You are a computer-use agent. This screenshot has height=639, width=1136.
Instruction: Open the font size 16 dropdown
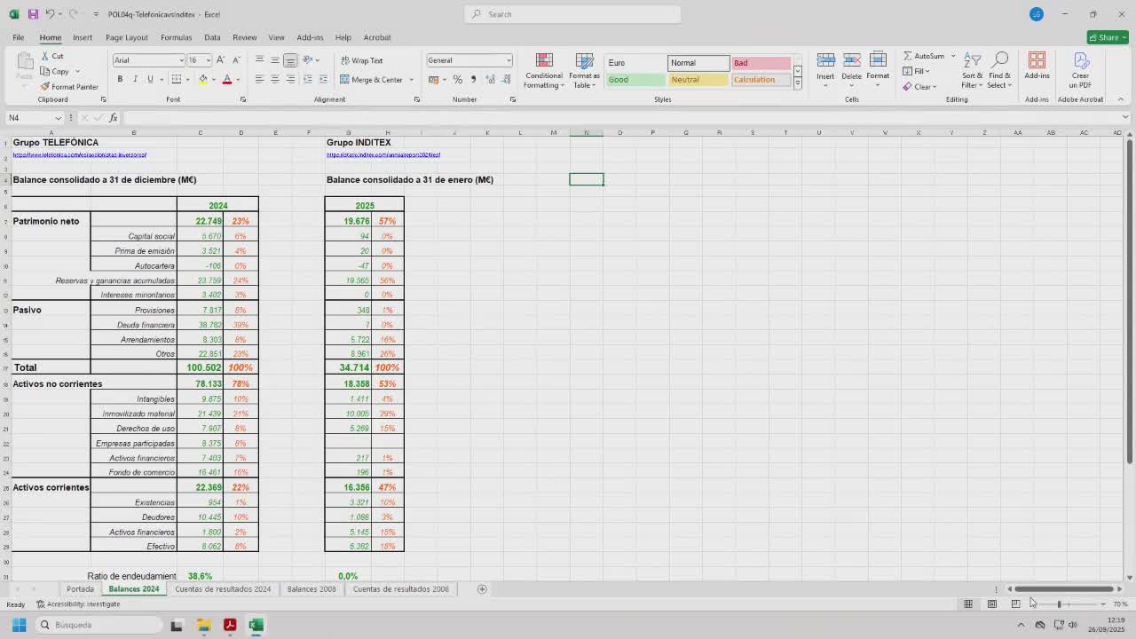pyautogui.click(x=208, y=60)
